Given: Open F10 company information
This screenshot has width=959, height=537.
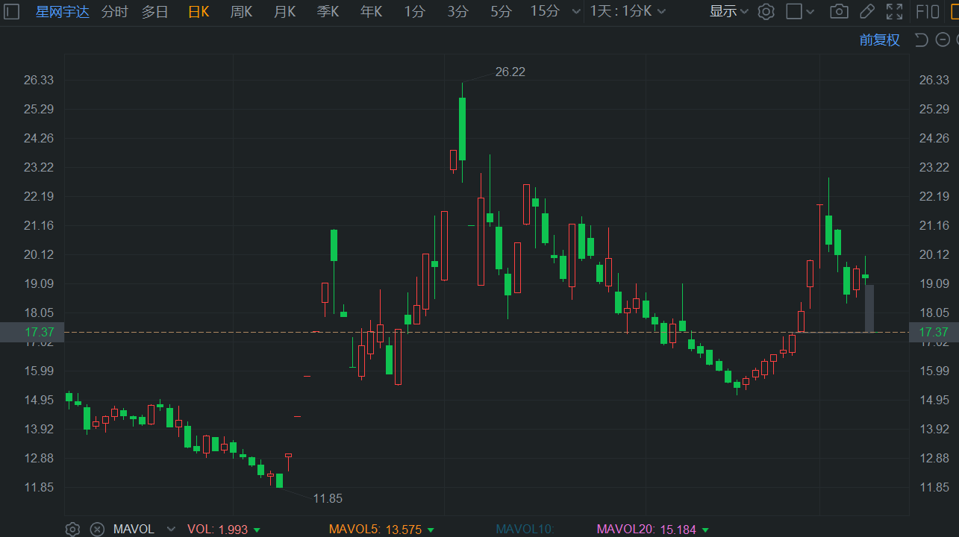Looking at the screenshot, I should 928,11.
